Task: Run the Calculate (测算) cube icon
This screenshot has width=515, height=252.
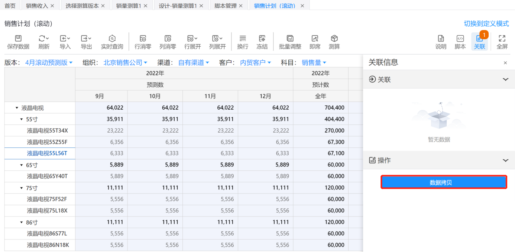Action: pyautogui.click(x=334, y=39)
